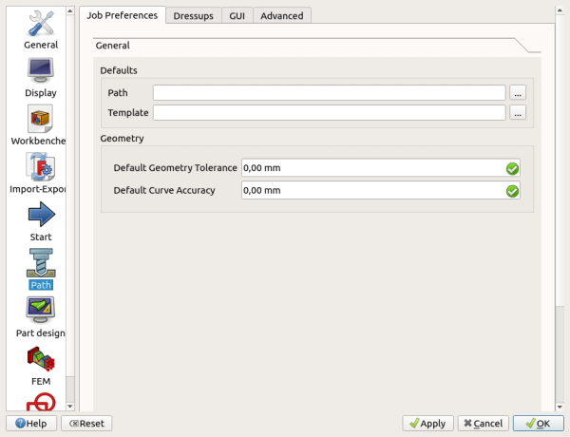This screenshot has width=570, height=437.
Task: Click the Template input field
Action: click(x=330, y=113)
